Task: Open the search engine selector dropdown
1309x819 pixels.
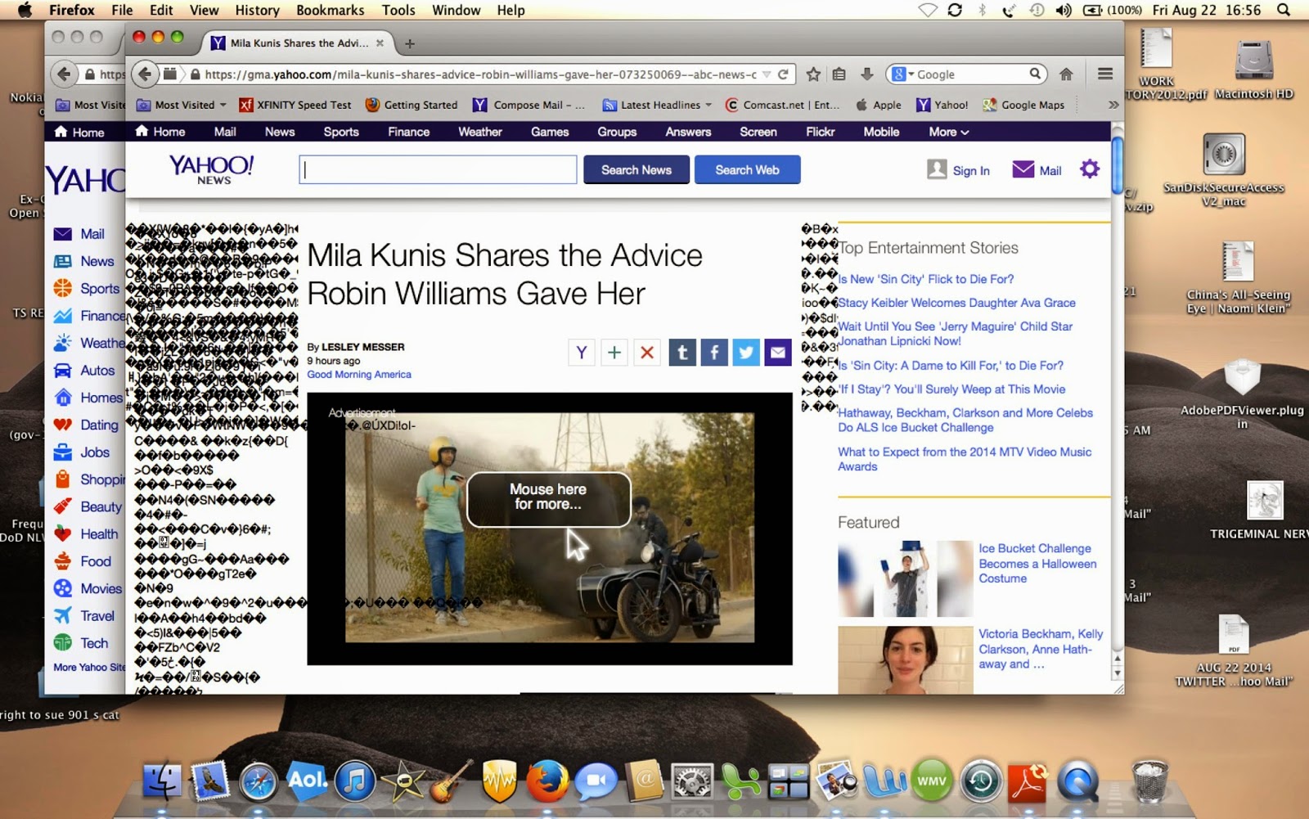Action: (902, 74)
